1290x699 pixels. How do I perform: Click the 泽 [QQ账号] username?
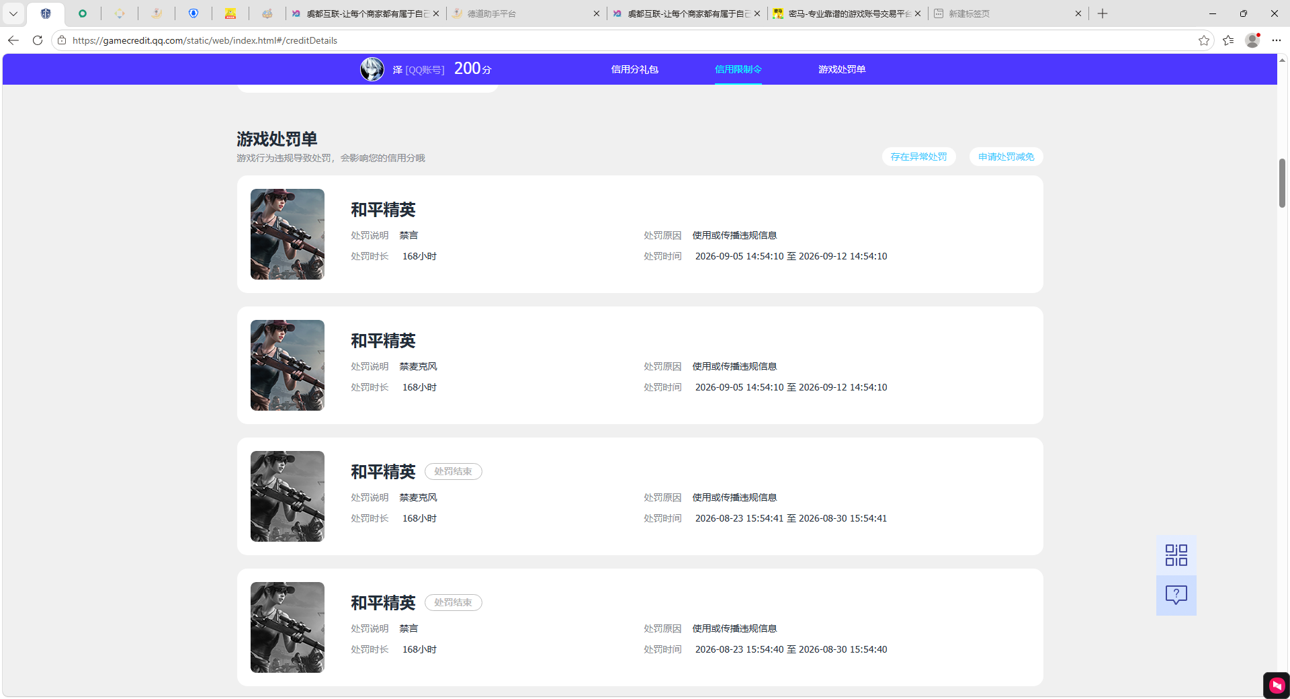pyautogui.click(x=418, y=69)
